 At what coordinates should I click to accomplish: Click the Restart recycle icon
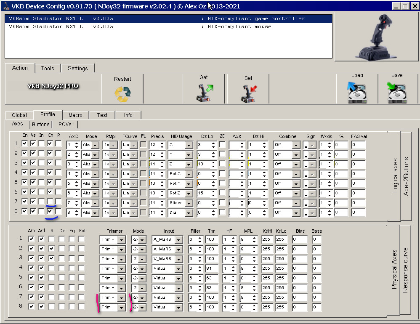coord(122,94)
